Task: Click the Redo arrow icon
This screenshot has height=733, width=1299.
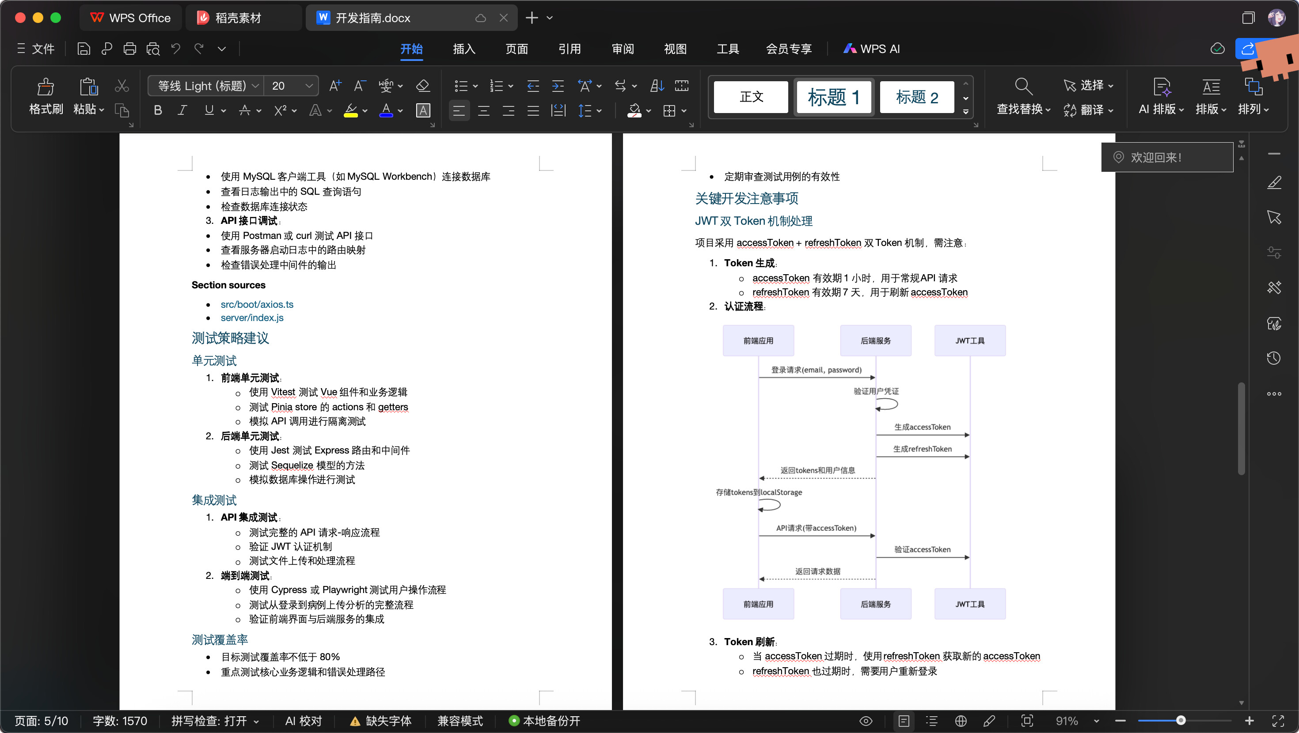Action: pyautogui.click(x=199, y=49)
